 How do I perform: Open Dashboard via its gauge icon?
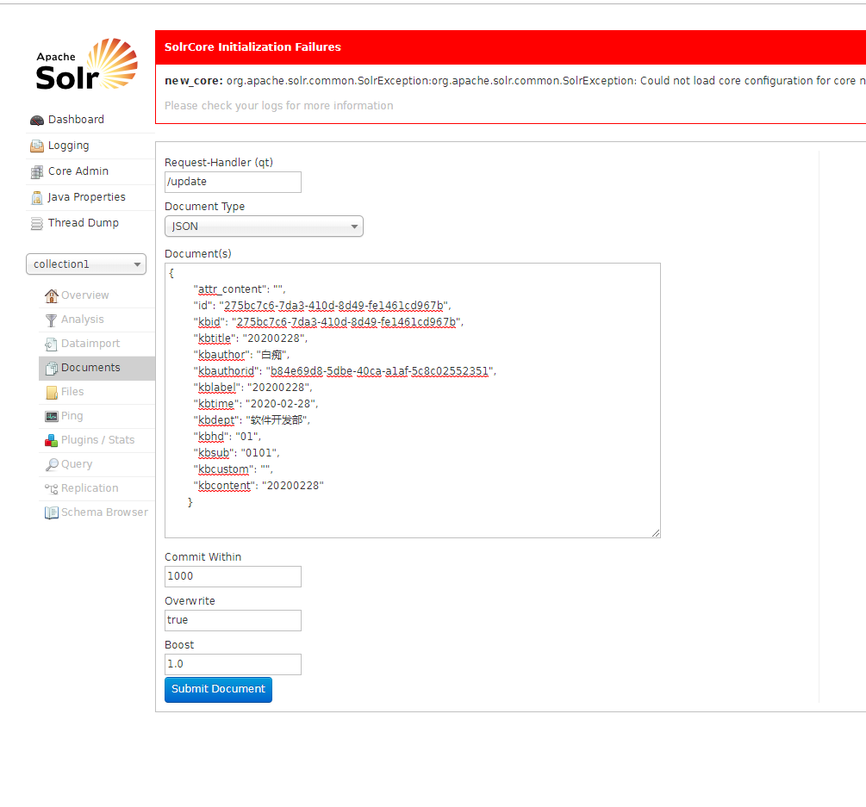click(x=37, y=121)
